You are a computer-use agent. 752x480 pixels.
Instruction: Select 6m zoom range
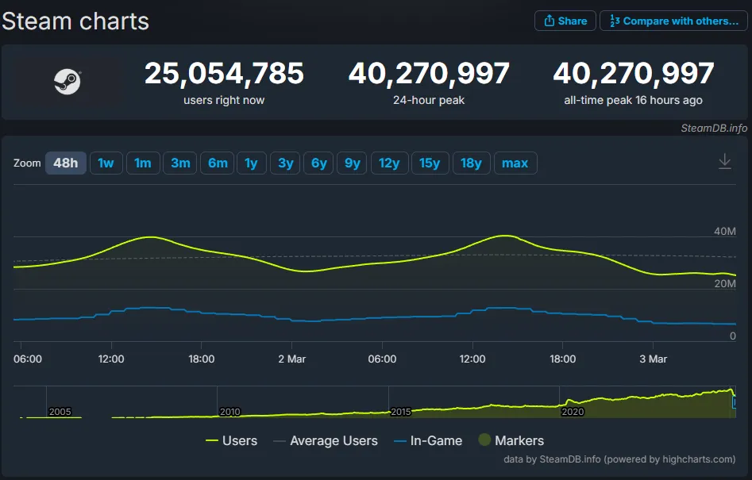(x=218, y=163)
